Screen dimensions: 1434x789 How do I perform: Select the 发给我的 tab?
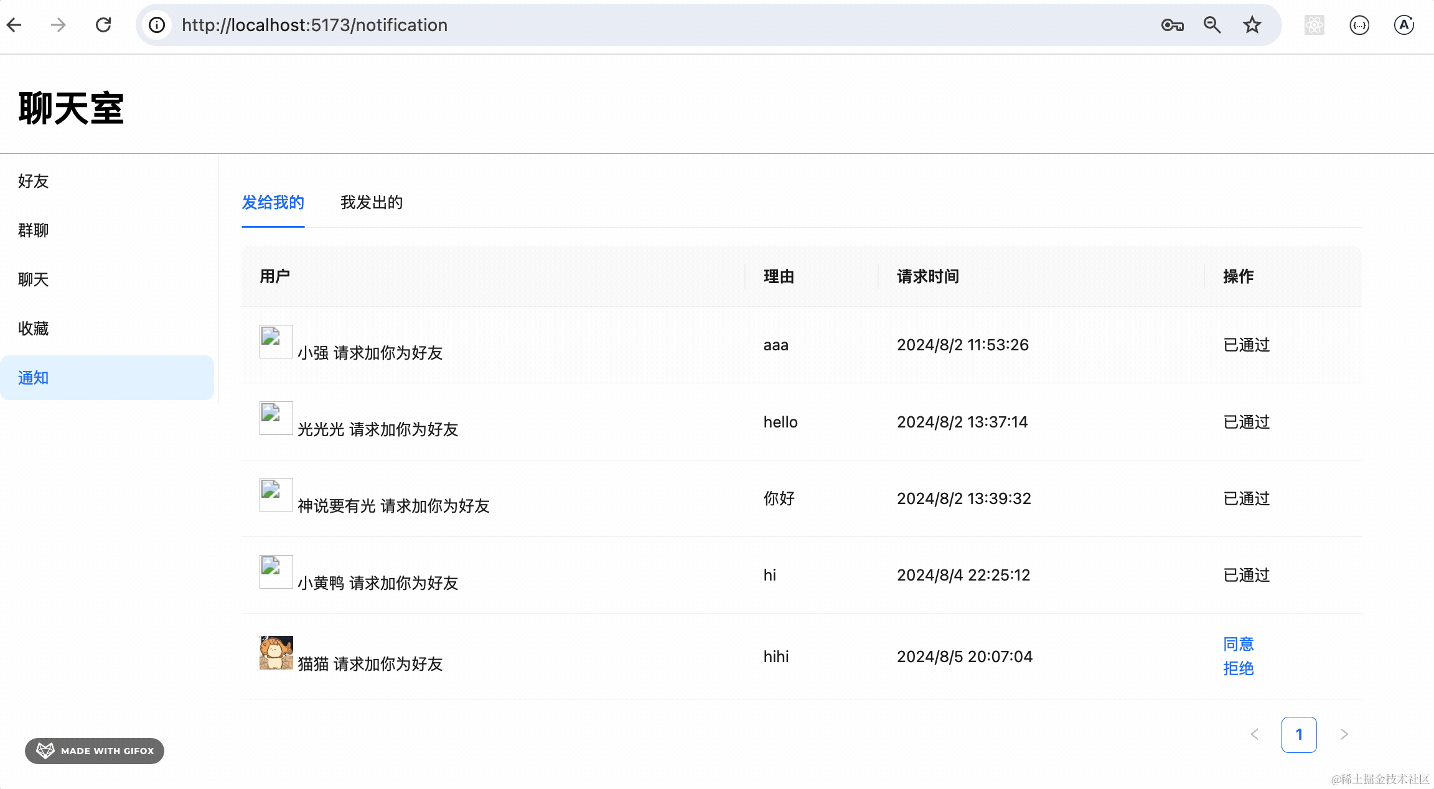click(x=273, y=202)
